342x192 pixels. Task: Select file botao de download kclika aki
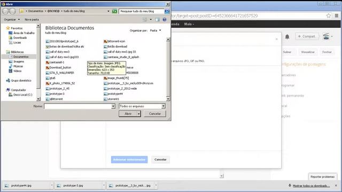(65, 46)
